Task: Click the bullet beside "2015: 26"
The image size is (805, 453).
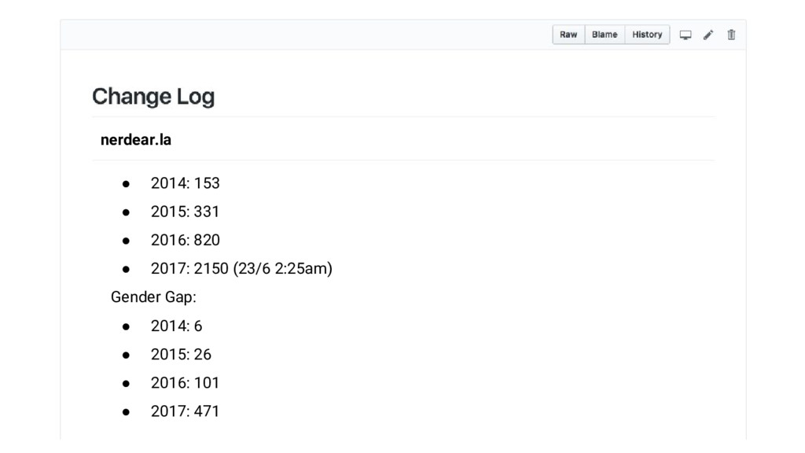Action: 126,355
